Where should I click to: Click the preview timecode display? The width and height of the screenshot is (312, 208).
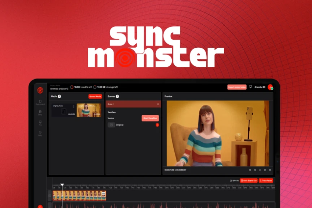[175, 170]
